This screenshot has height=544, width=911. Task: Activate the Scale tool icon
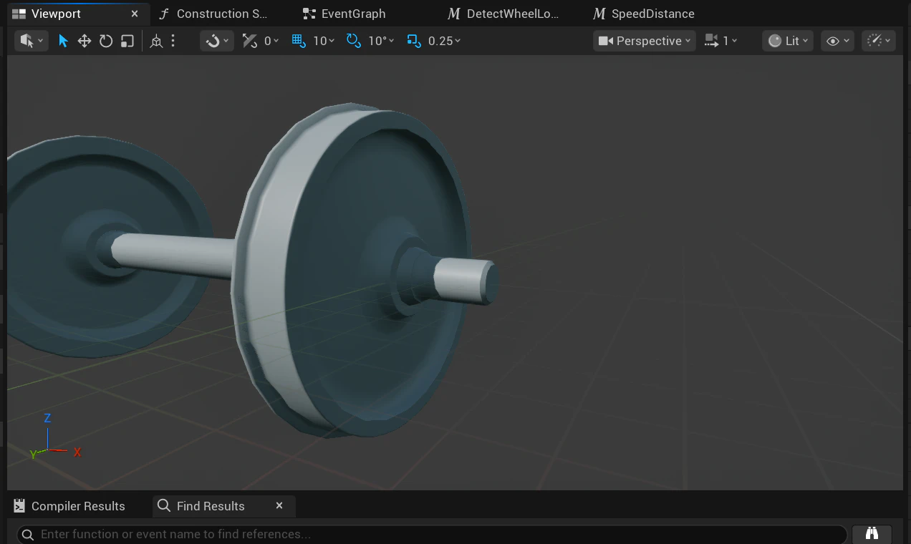point(127,41)
